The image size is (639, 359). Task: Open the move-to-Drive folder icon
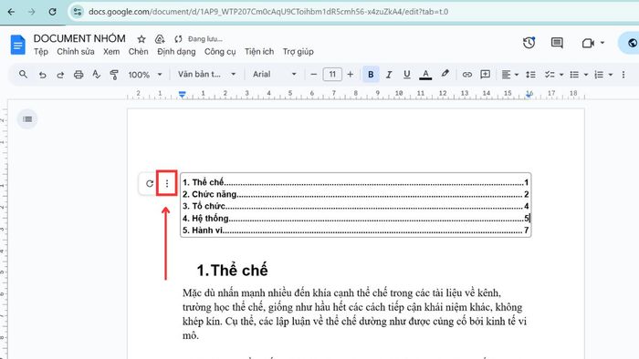[160, 39]
